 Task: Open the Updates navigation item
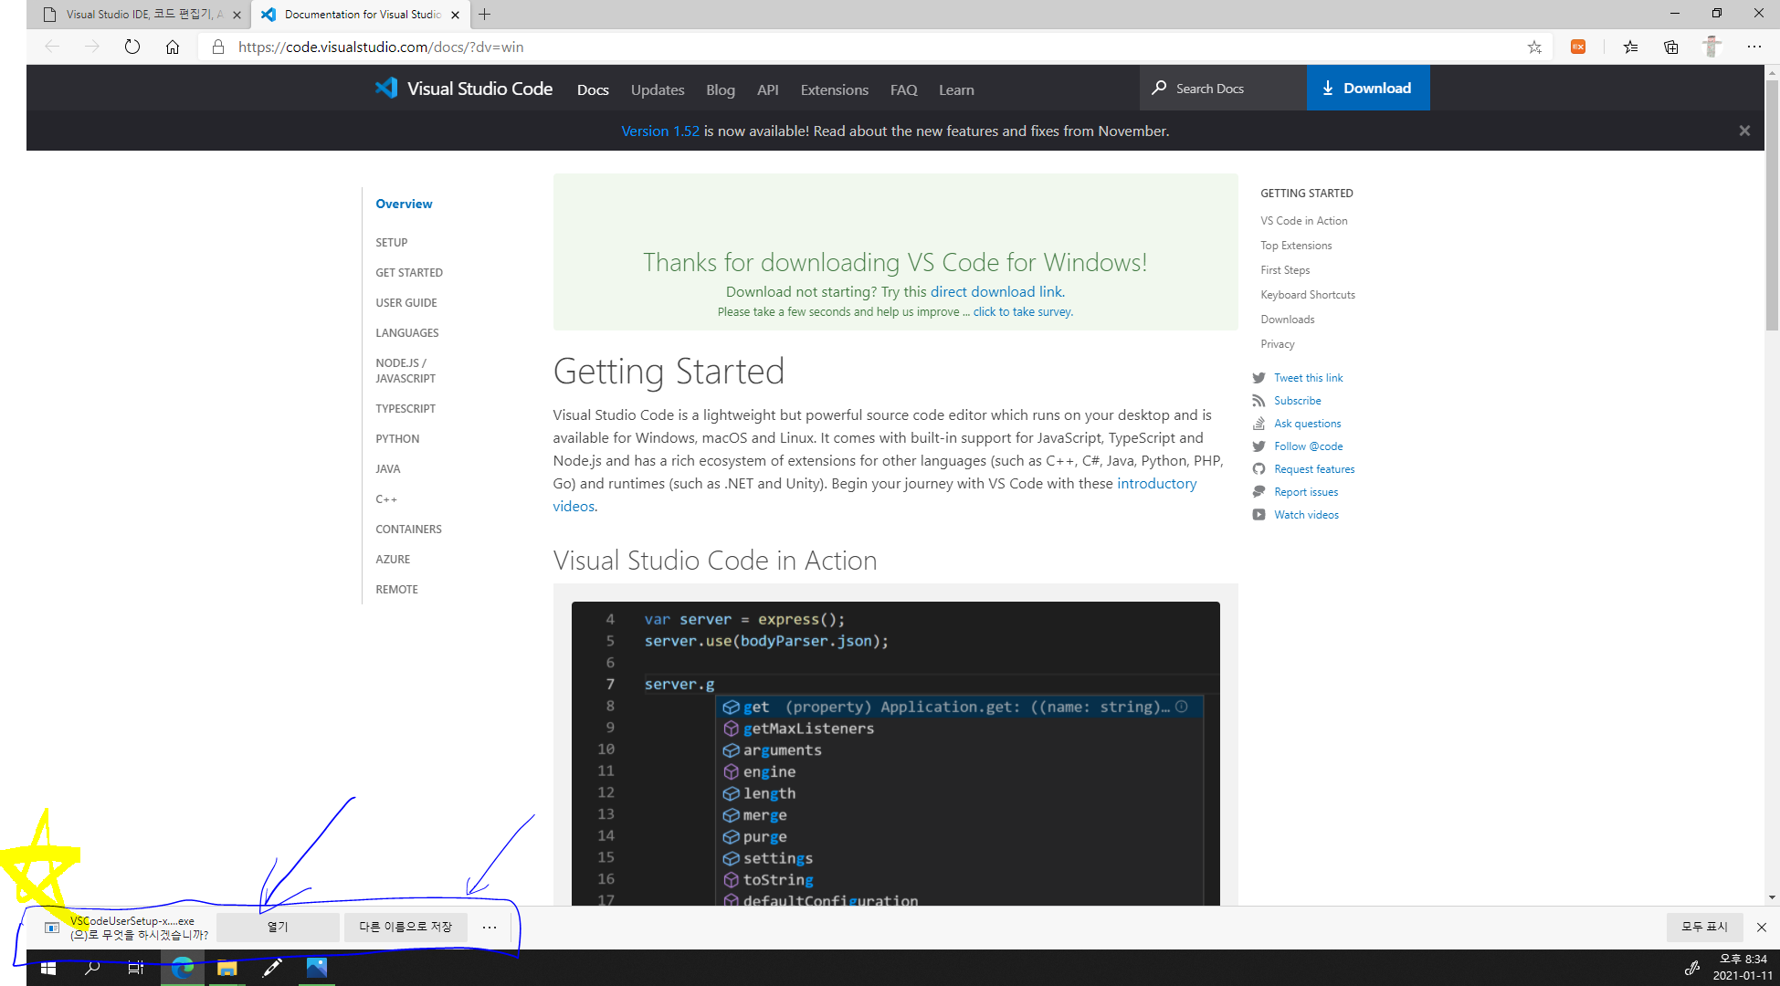(658, 89)
